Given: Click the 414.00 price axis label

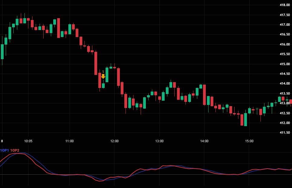Looking at the screenshot, I should [284, 84].
